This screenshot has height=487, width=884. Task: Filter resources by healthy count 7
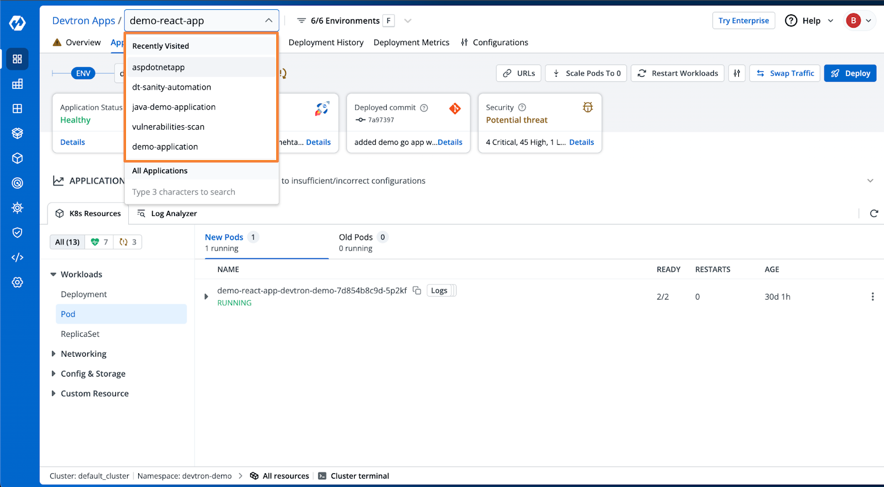pos(99,242)
